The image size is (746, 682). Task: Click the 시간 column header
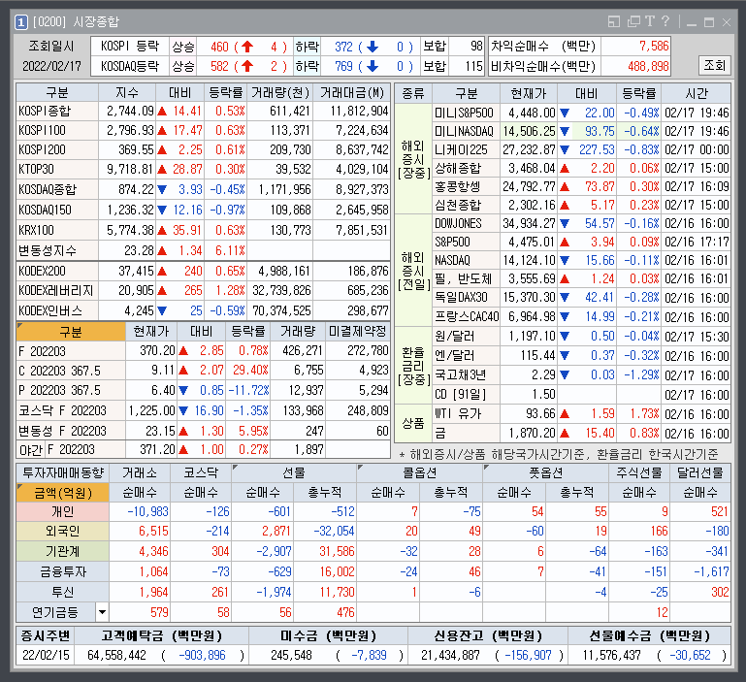pyautogui.click(x=697, y=93)
